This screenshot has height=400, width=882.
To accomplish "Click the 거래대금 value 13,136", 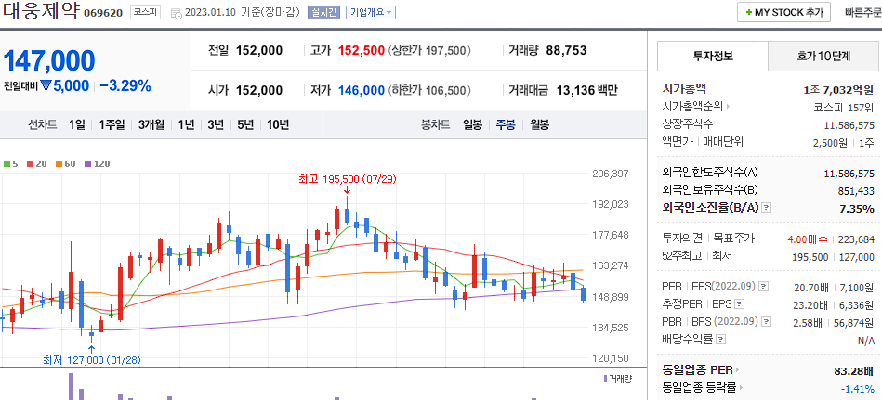I will (x=575, y=90).
